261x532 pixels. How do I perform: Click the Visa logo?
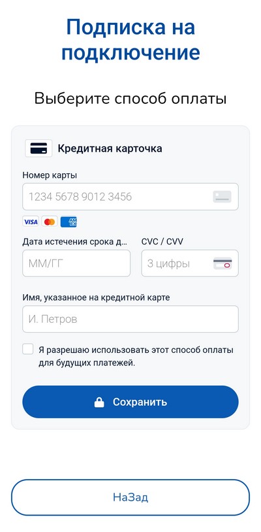[x=31, y=222]
